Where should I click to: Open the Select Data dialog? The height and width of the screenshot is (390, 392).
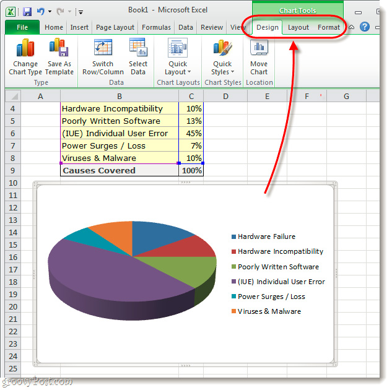coord(138,57)
